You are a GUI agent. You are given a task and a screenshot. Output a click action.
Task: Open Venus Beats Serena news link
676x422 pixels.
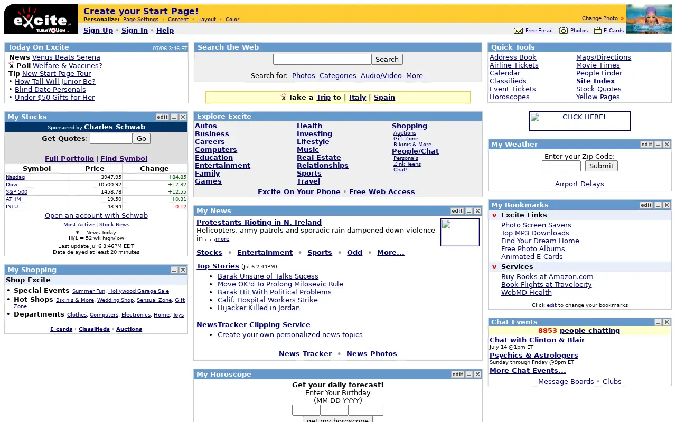(66, 57)
